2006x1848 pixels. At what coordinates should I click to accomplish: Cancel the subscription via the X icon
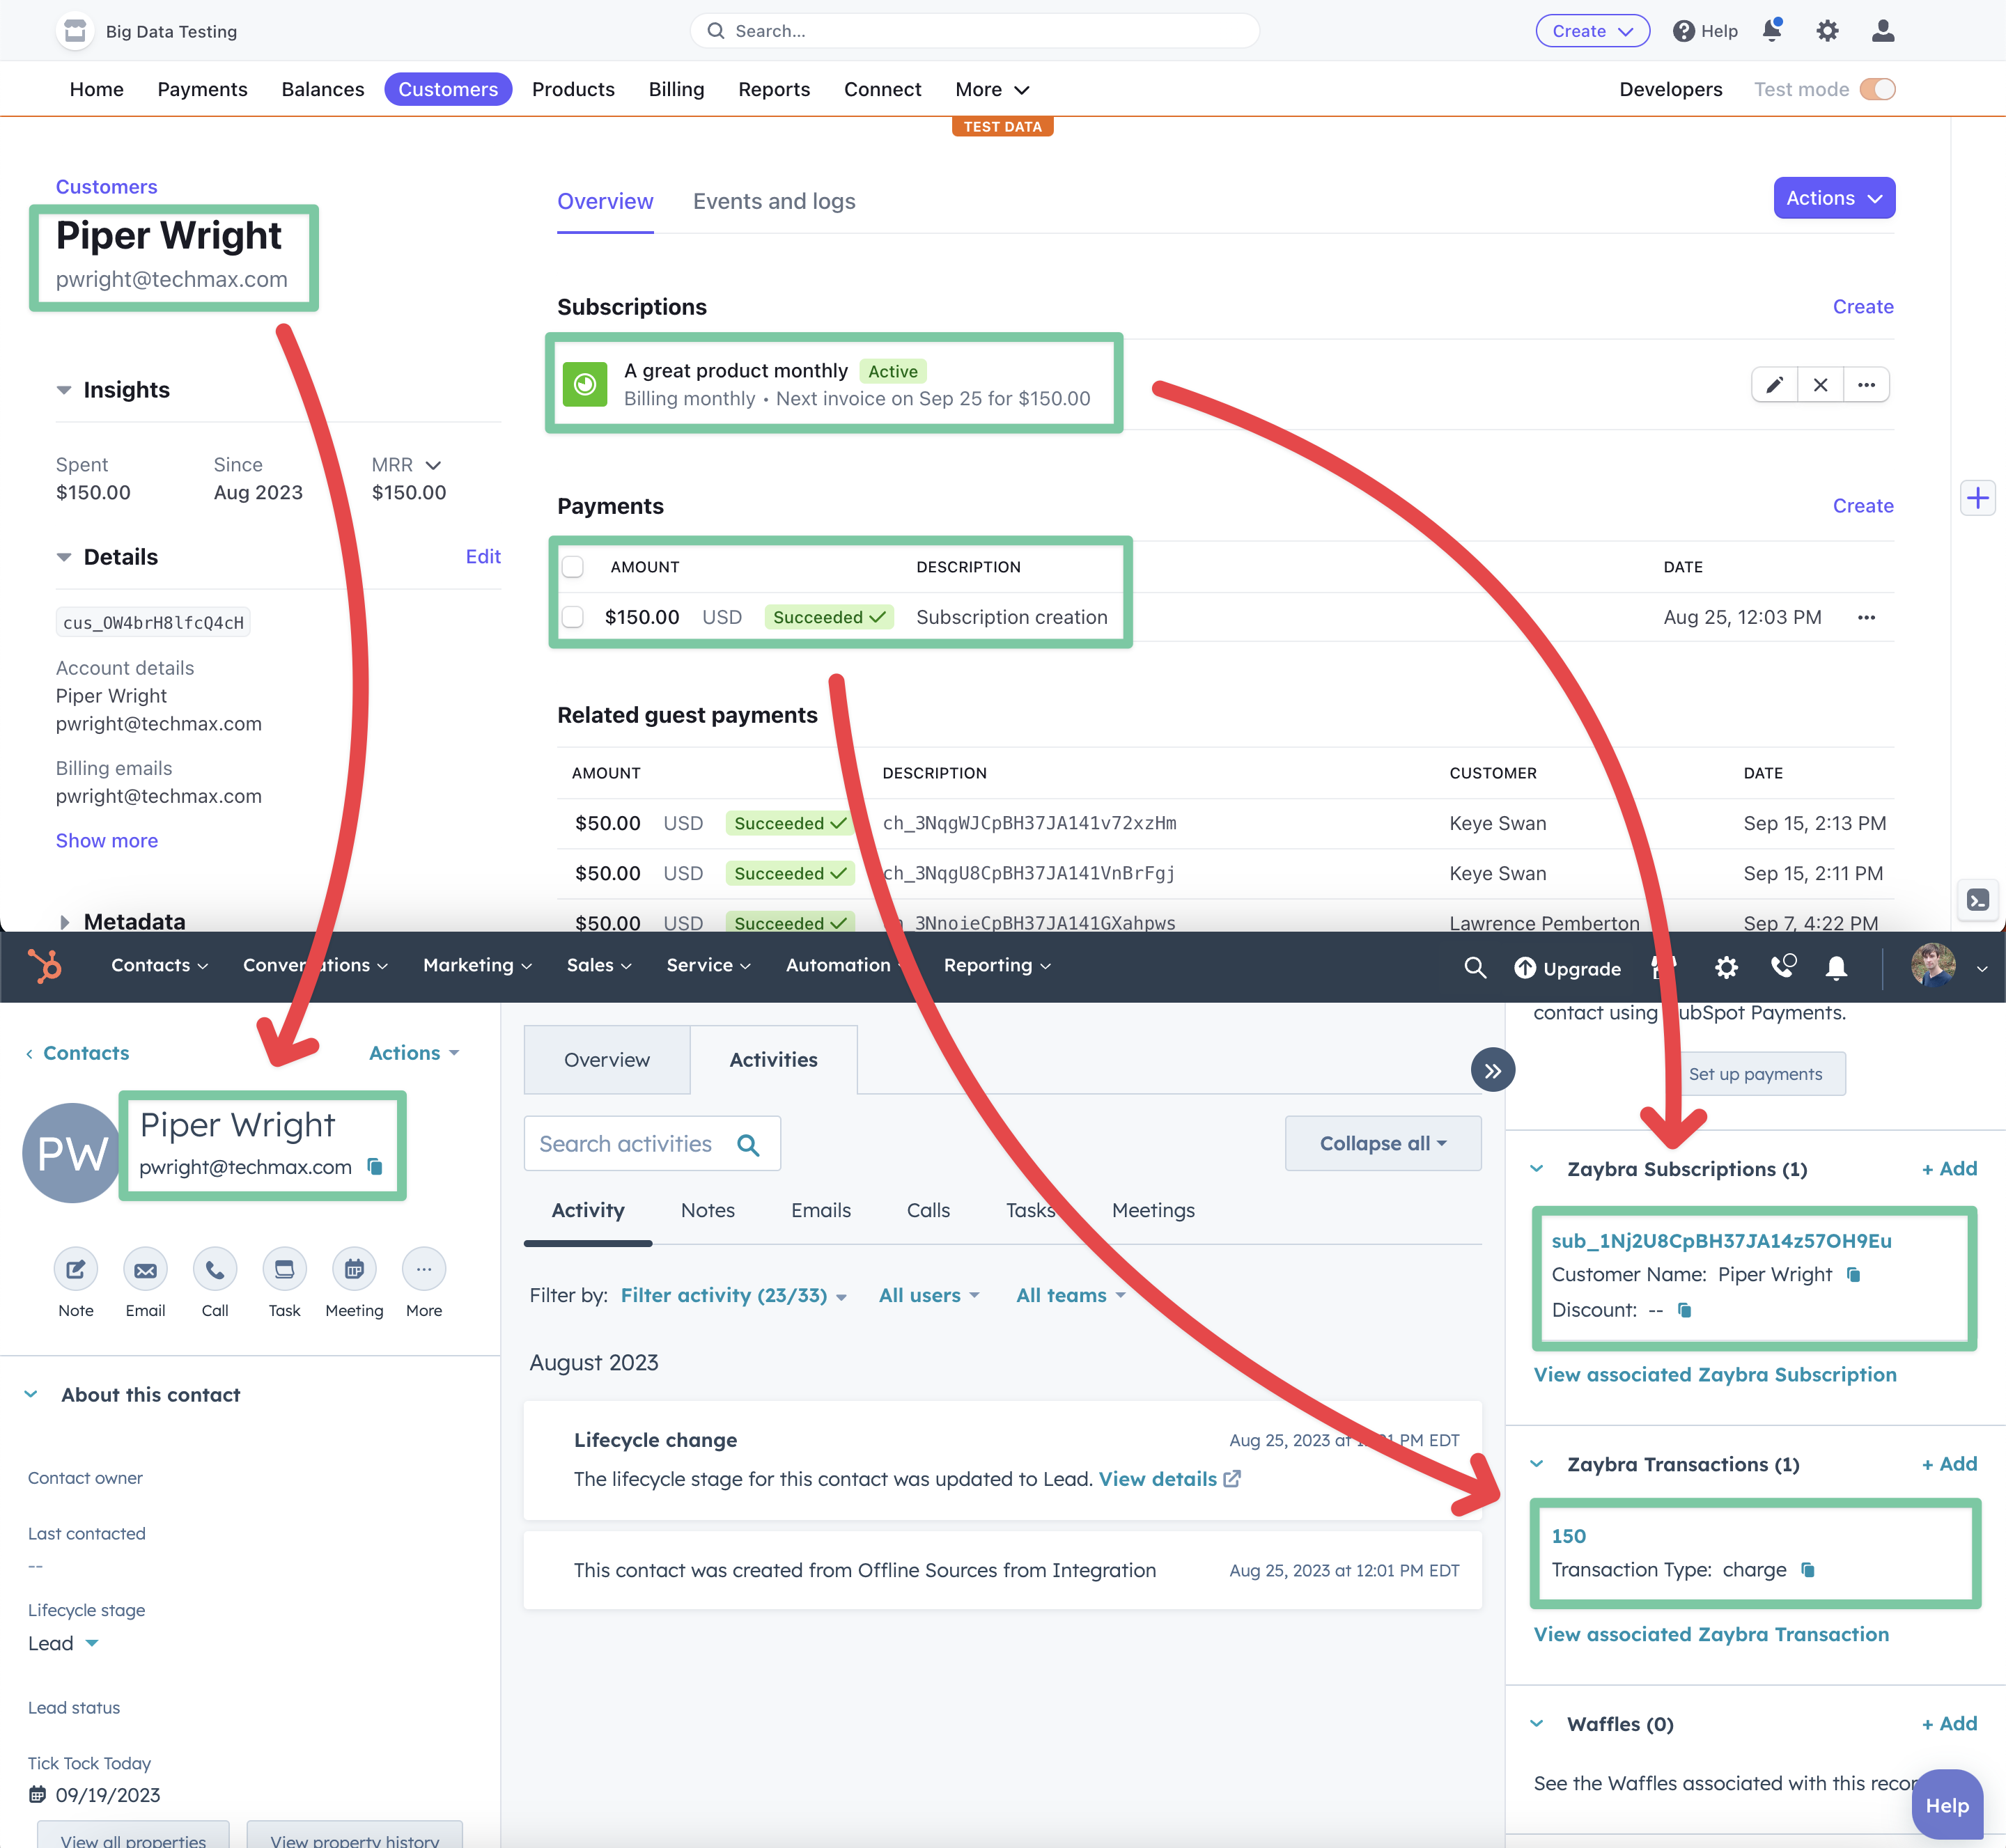pyautogui.click(x=1820, y=384)
